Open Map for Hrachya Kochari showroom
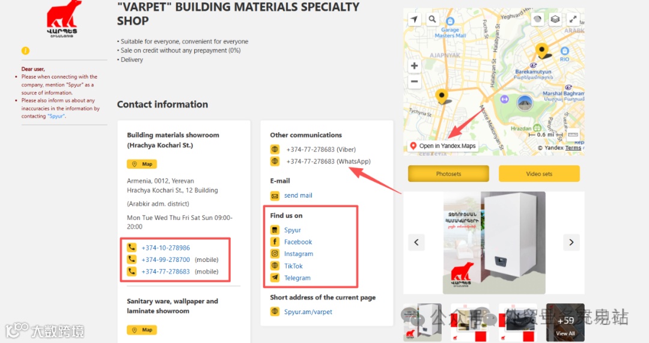The height and width of the screenshot is (343, 649). [x=142, y=164]
